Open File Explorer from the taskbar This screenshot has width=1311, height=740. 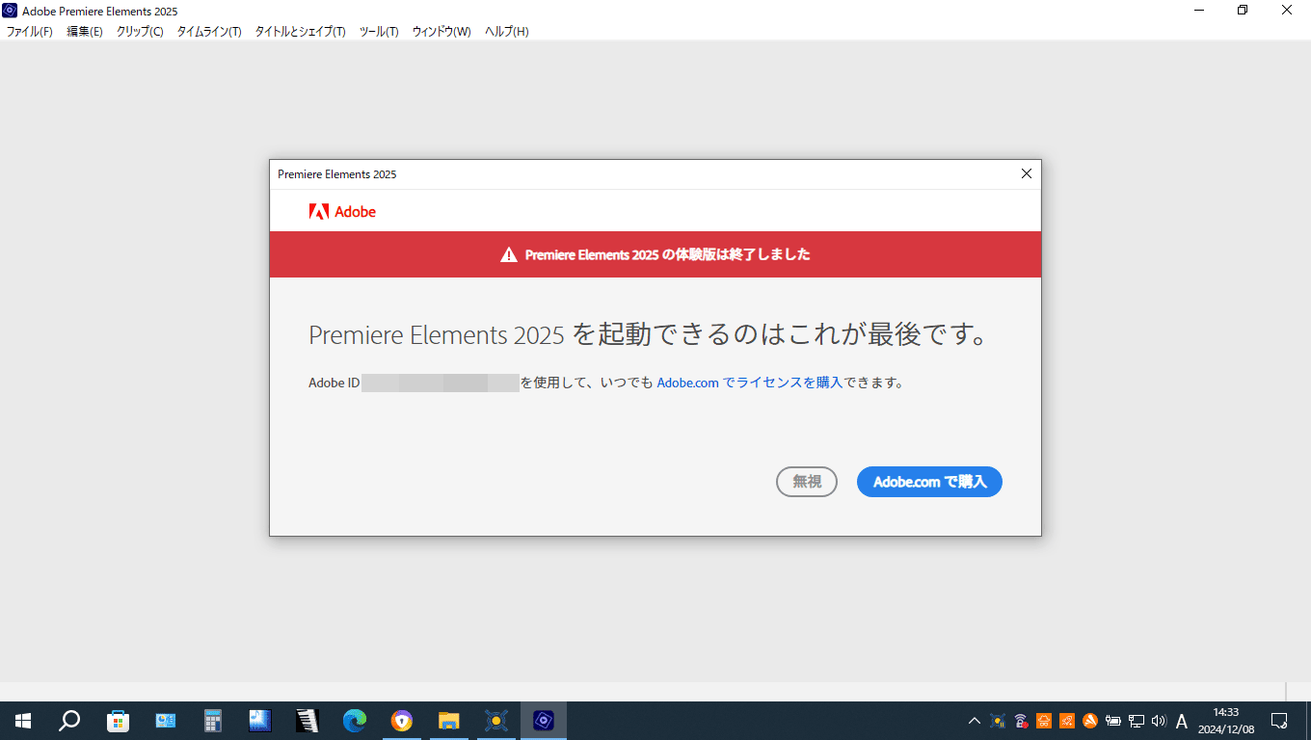coord(449,721)
